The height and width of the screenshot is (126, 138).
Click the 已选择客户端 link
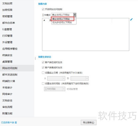click(9, 122)
